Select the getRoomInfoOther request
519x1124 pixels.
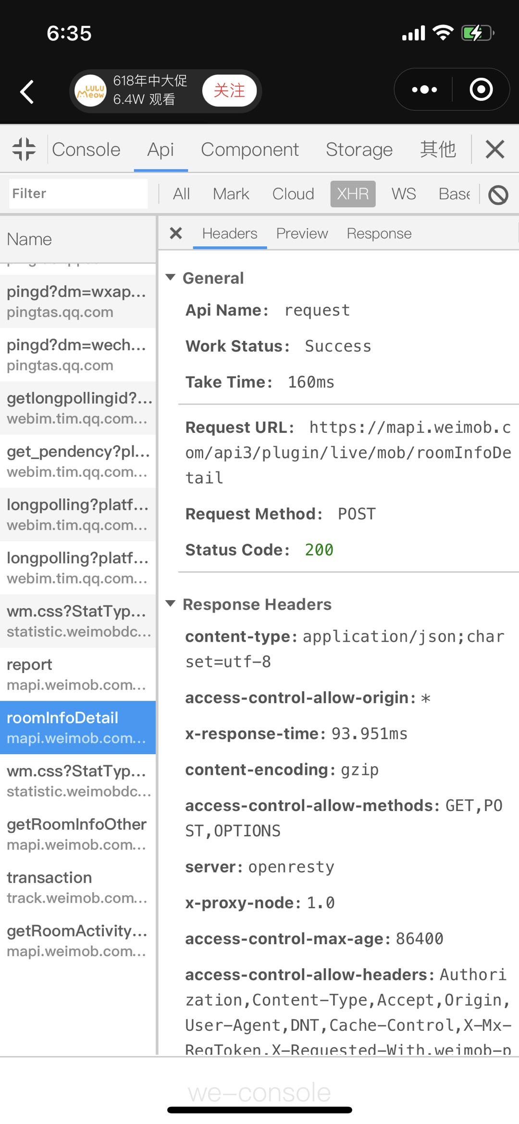[78, 834]
